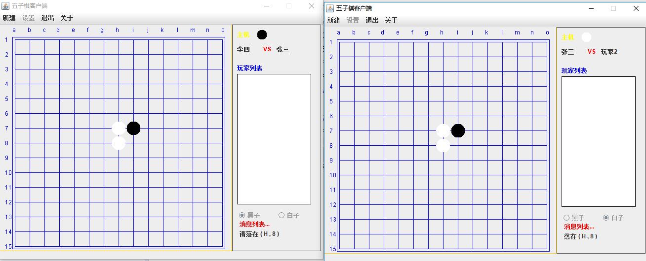Image resolution: width=646 pixels, height=261 pixels.
Task: Click message 落在(H,8) in right window
Action: [581, 236]
